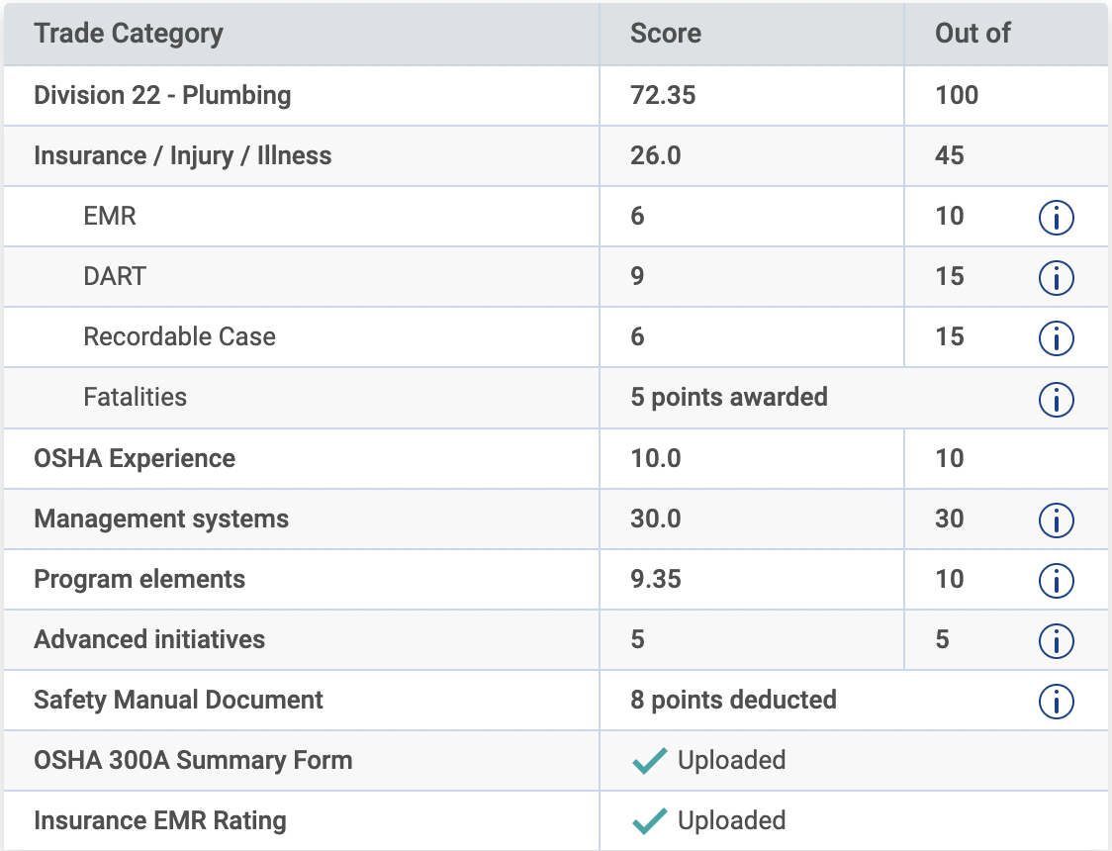The image size is (1112, 851).
Task: Select the Division 22 - Plumbing row
Action: 163,95
